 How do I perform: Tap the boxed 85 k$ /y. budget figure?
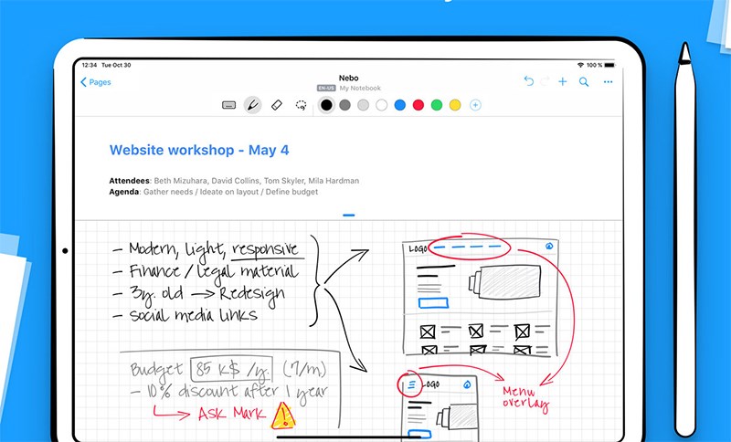(x=231, y=370)
